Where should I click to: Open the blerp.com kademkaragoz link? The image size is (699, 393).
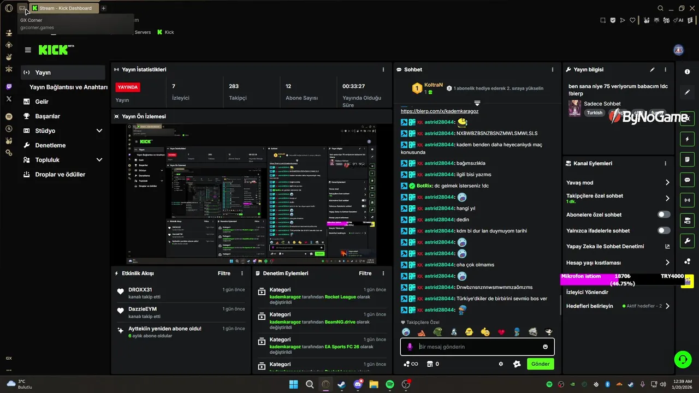click(x=440, y=111)
